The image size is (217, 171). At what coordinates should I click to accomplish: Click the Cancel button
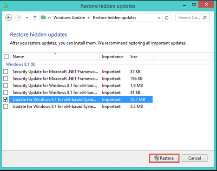pos(195,158)
